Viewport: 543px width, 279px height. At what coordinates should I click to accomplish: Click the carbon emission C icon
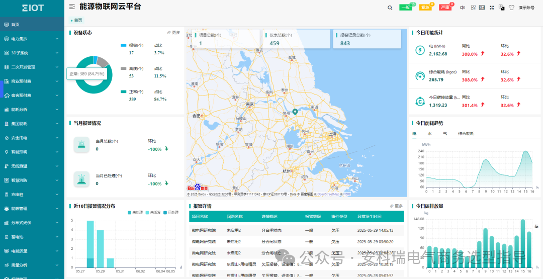coord(420,102)
